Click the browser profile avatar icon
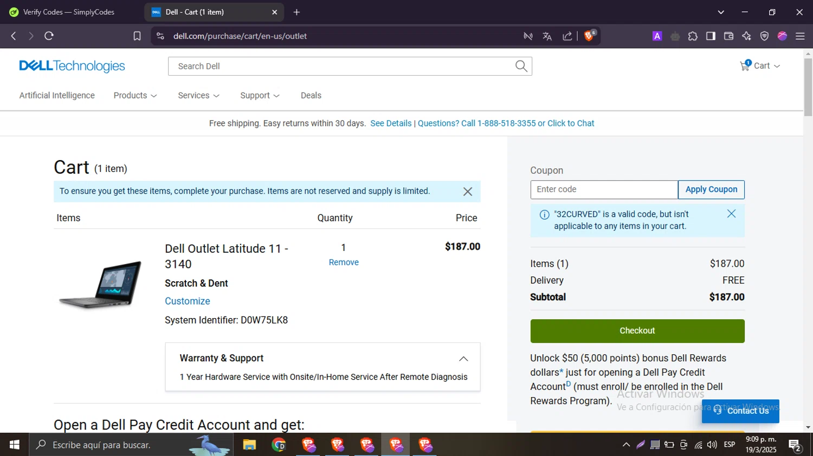 coord(782,36)
